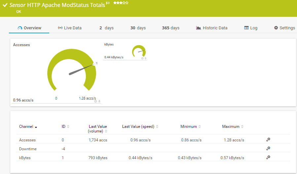Go to the Settings tab

(x=284, y=28)
